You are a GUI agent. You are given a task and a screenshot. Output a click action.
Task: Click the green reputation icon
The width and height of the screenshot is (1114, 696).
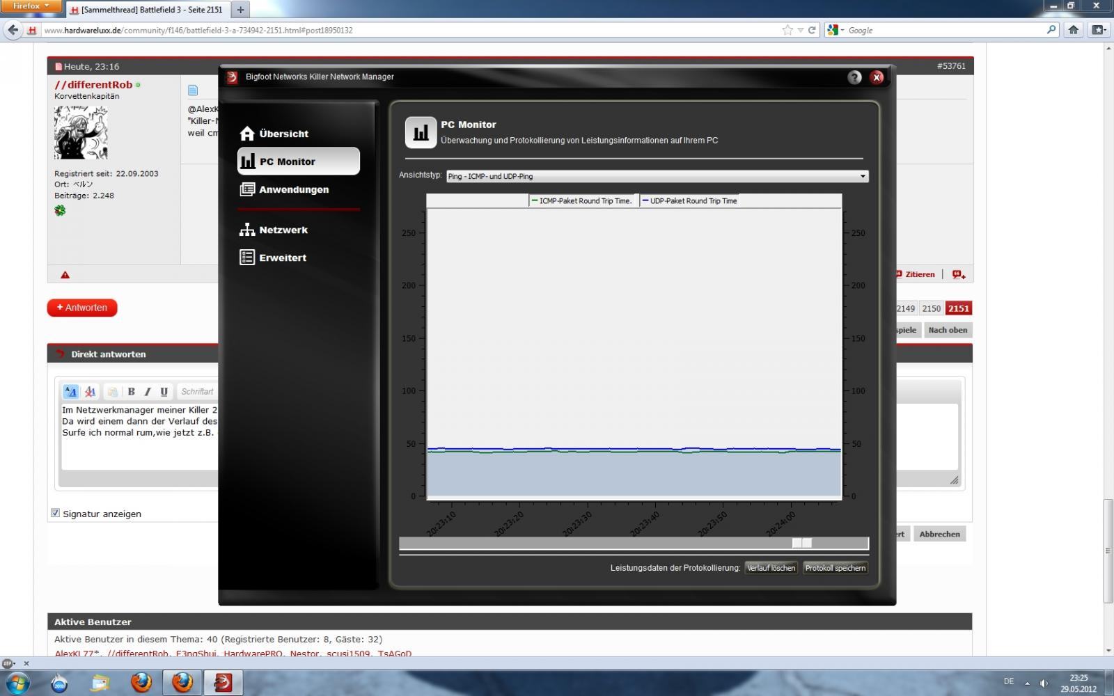(60, 210)
